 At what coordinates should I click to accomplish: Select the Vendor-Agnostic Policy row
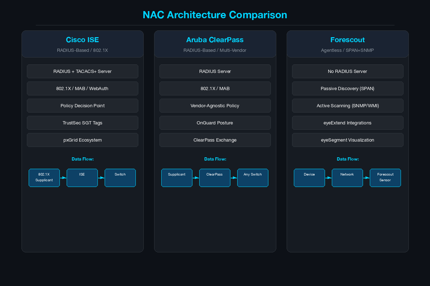pyautogui.click(x=215, y=105)
